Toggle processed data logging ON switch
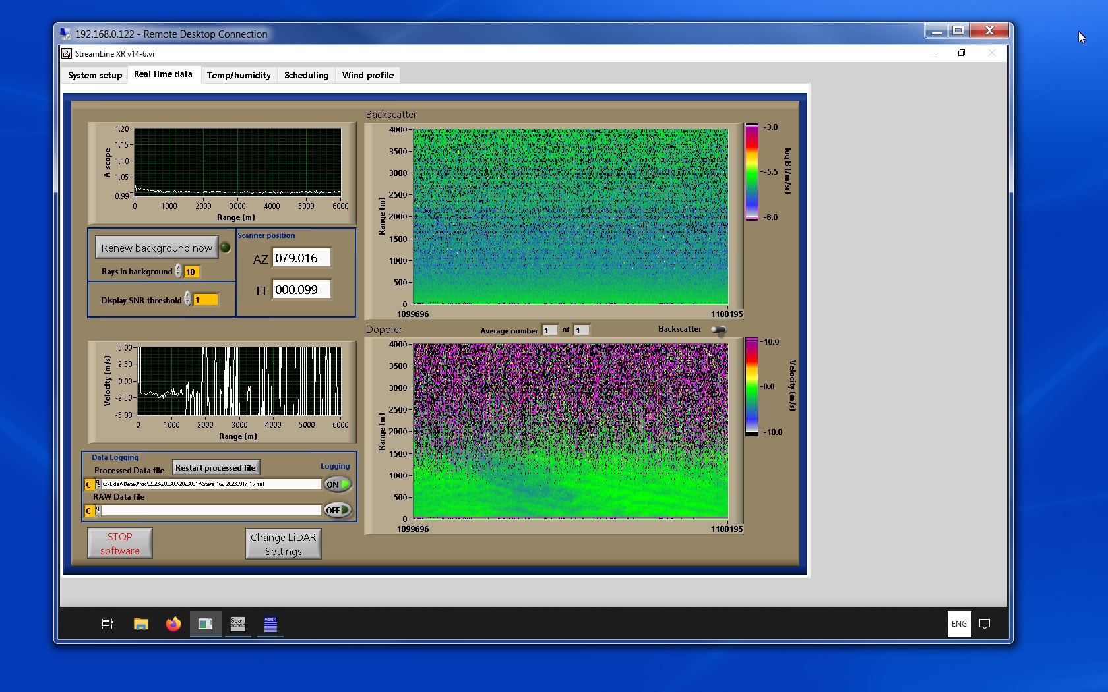1108x692 pixels. click(337, 484)
